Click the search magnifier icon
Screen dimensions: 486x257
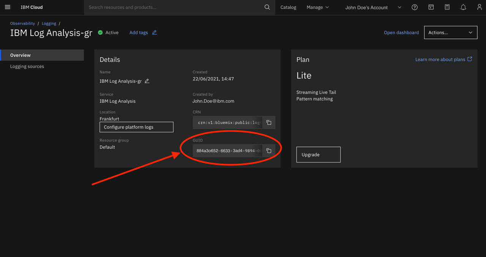click(267, 7)
